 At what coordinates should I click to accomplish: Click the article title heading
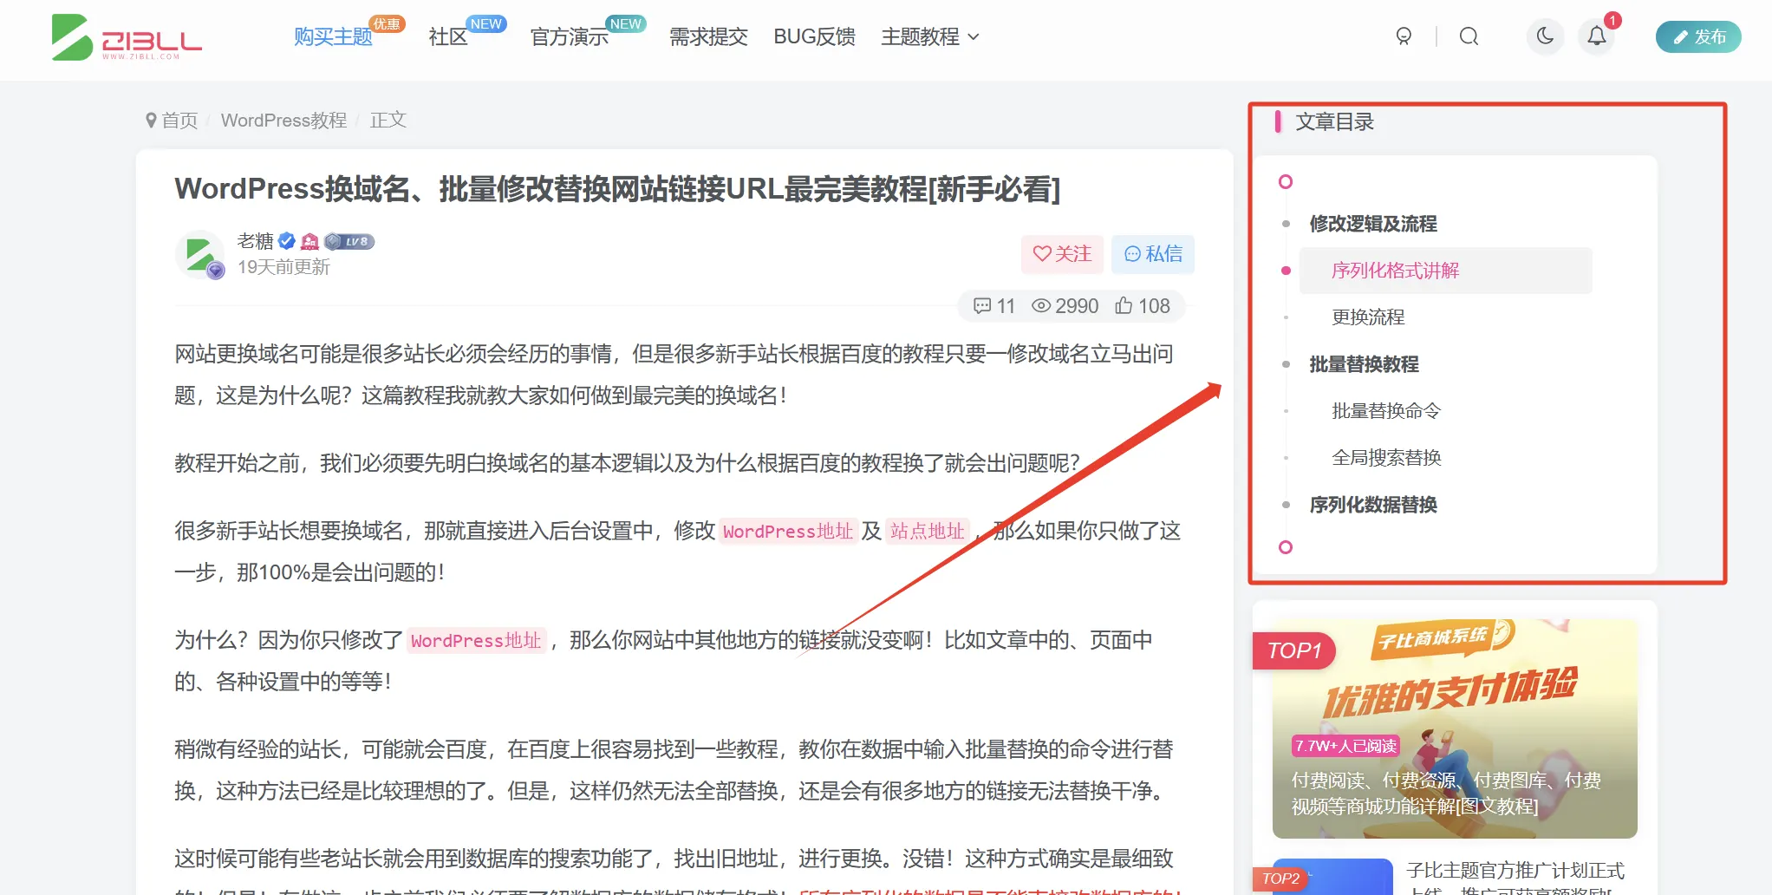tap(617, 188)
